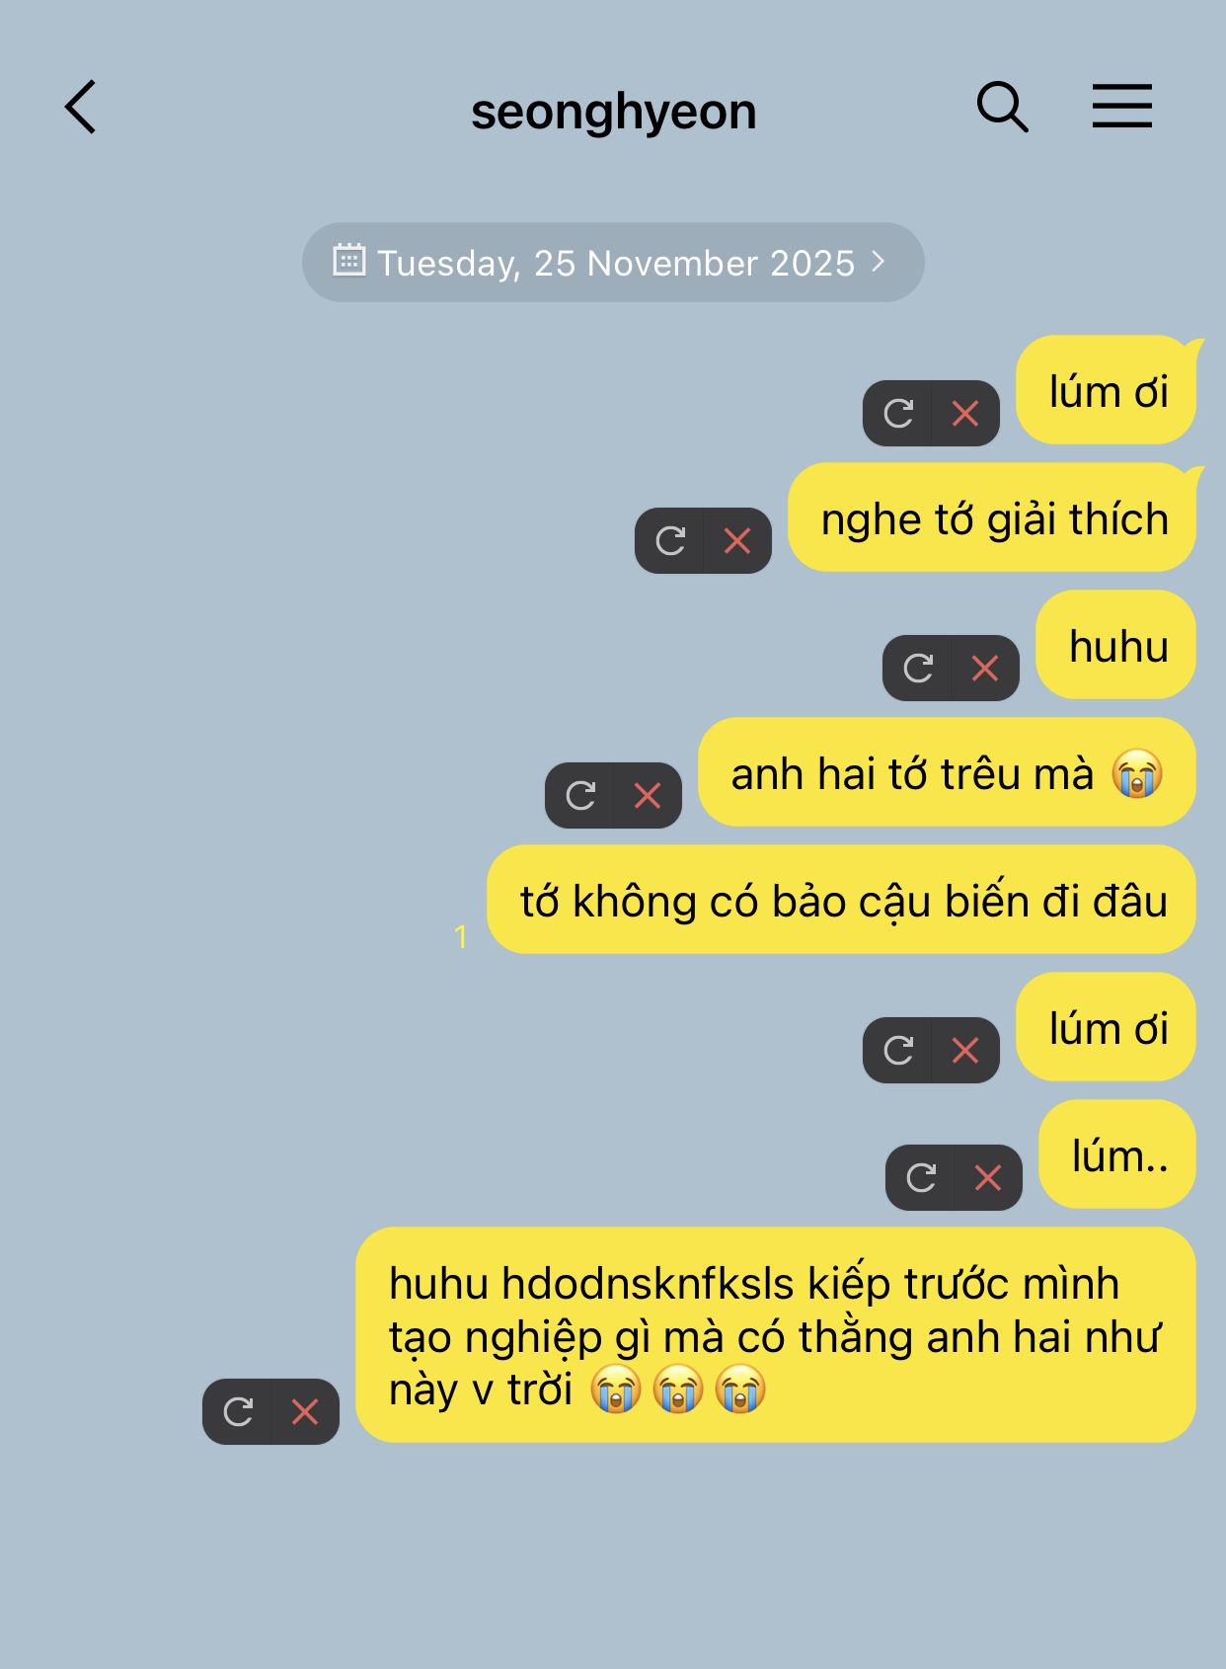Retry the "anh hai tớ trêu mà" message
1226x1669 pixels.
click(579, 795)
